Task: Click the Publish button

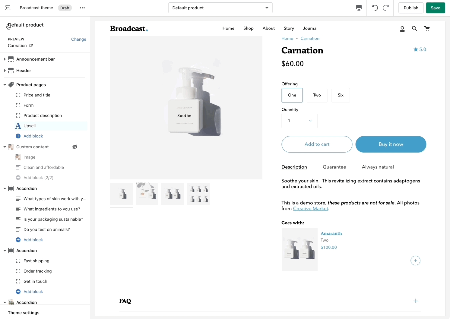Action: click(411, 8)
